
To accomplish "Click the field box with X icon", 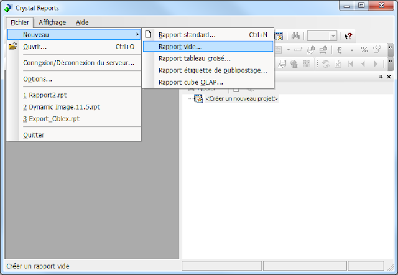I will (x=298, y=49).
